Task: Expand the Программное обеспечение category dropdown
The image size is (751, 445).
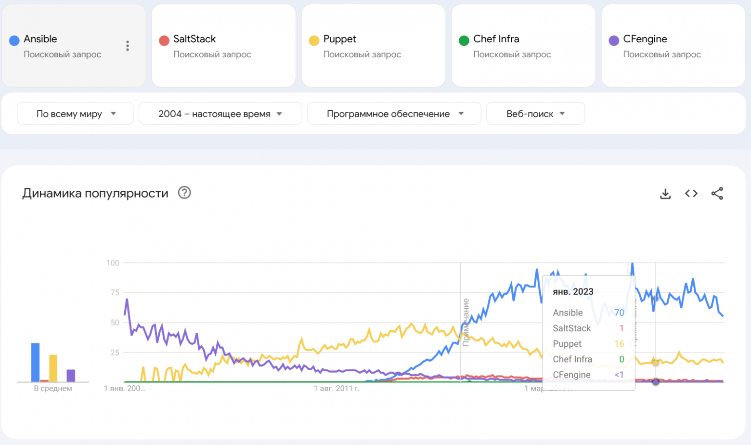Action: [394, 114]
